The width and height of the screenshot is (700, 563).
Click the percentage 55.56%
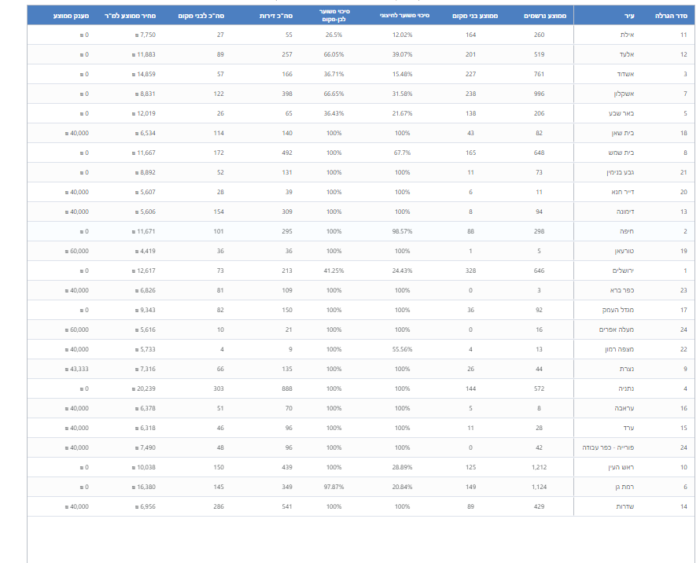point(402,349)
